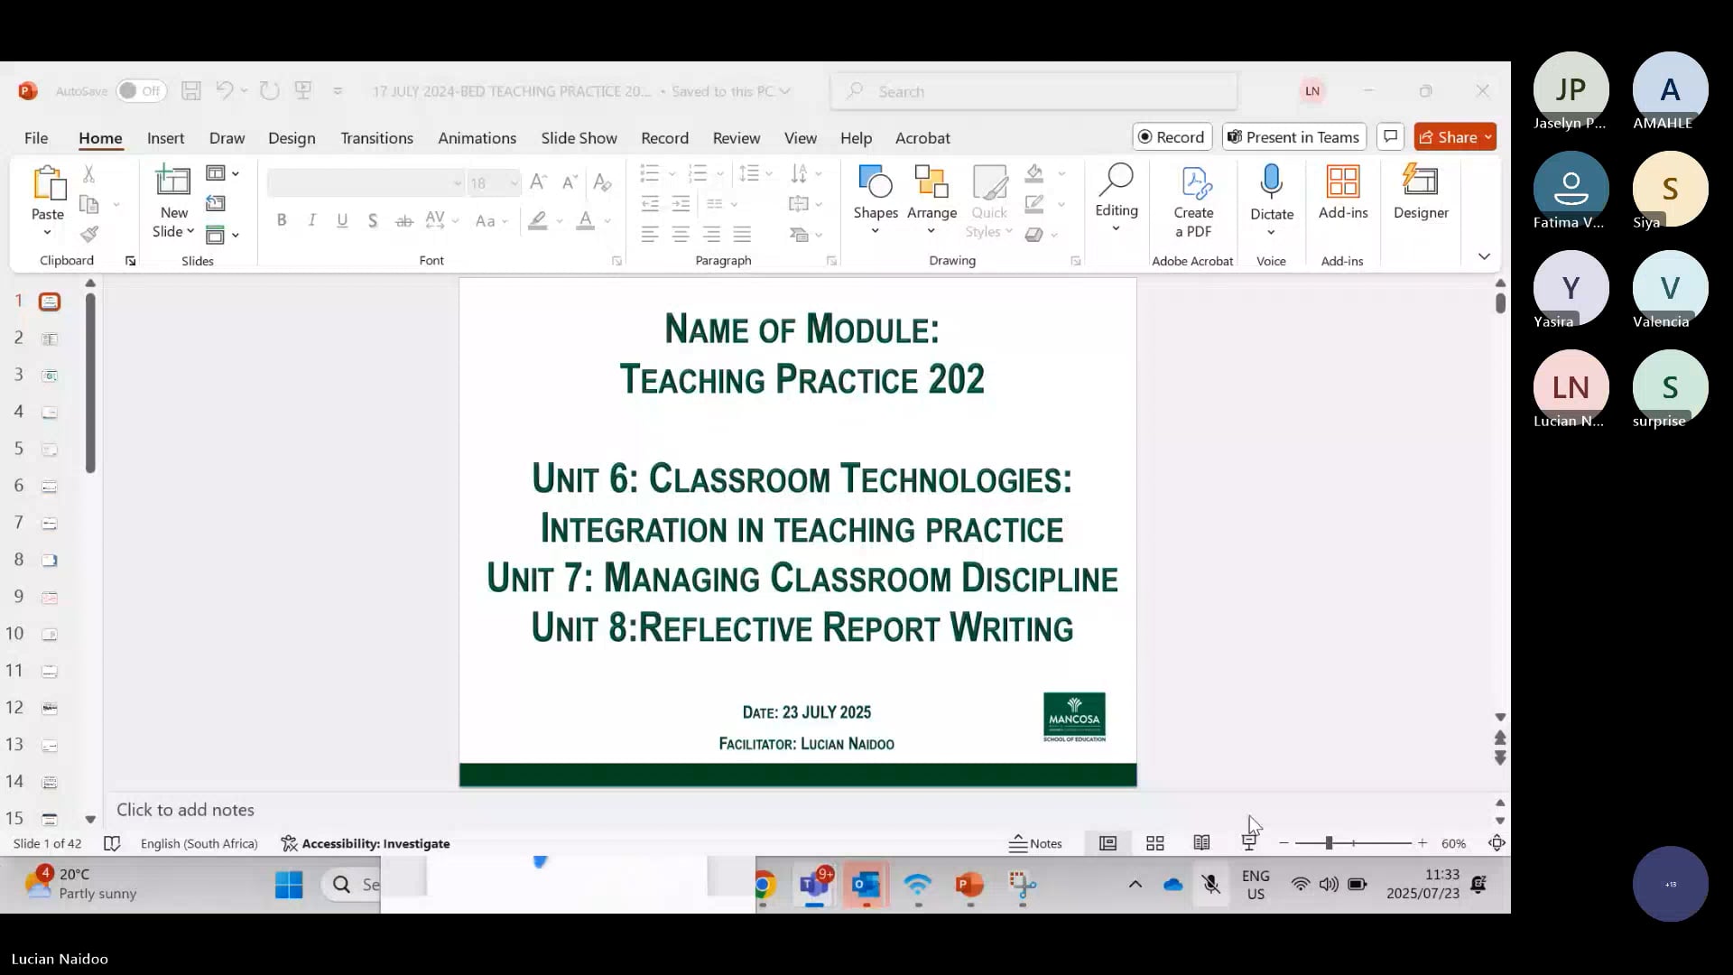This screenshot has width=1733, height=975.
Task: Switch to Slide Sorter view icon
Action: (1154, 843)
